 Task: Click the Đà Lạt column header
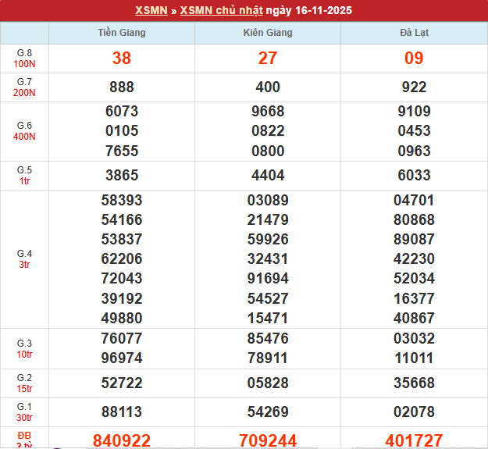(x=415, y=32)
